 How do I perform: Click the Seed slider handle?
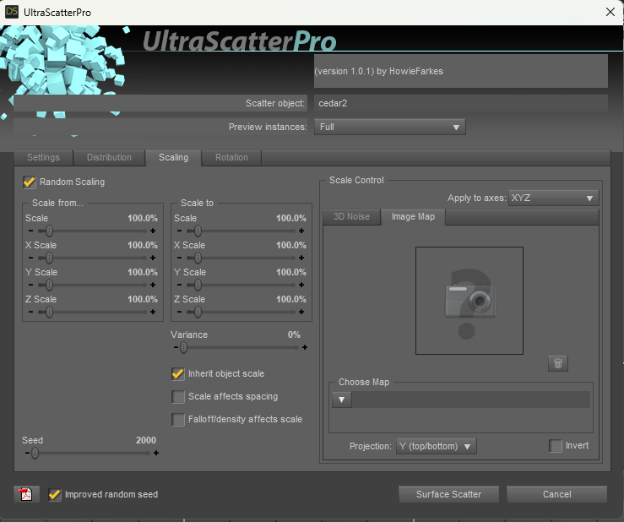pos(35,453)
